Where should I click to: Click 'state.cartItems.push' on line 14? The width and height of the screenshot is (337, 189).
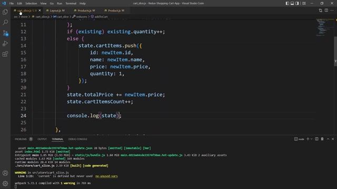tap(107, 46)
